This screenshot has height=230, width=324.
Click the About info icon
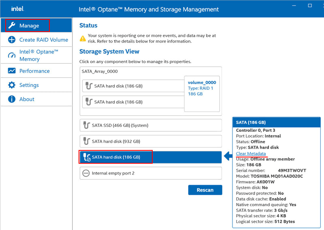coord(12,99)
